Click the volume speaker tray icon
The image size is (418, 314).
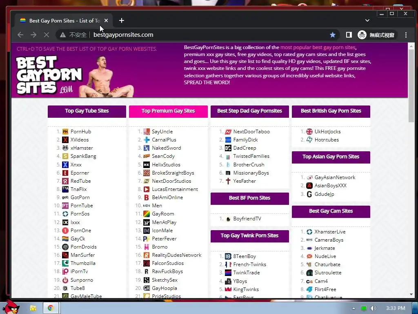[x=373, y=308]
